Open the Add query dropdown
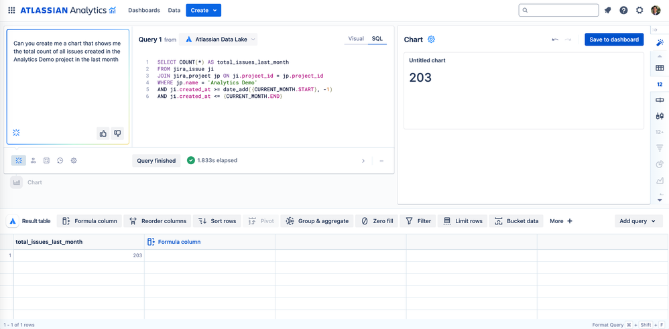The image size is (669, 329). coord(639,221)
